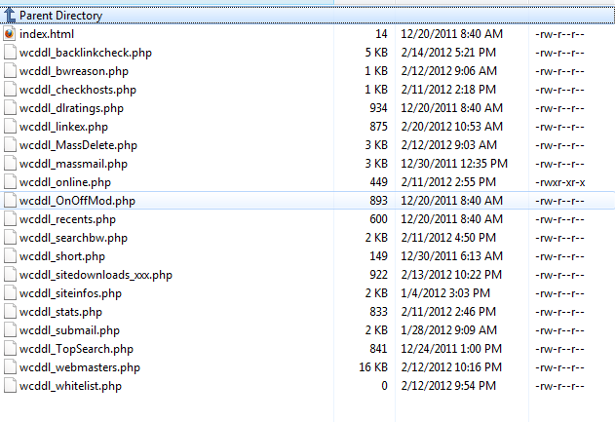Select file name wcddl_backlinkcheck.php
The width and height of the screenshot is (615, 422).
point(86,53)
